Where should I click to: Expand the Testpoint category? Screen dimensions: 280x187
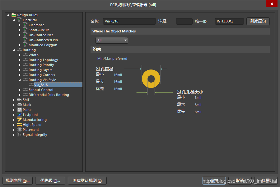point(14,115)
